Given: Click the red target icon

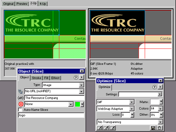Looking at the screenshot, I should click(21, 104).
